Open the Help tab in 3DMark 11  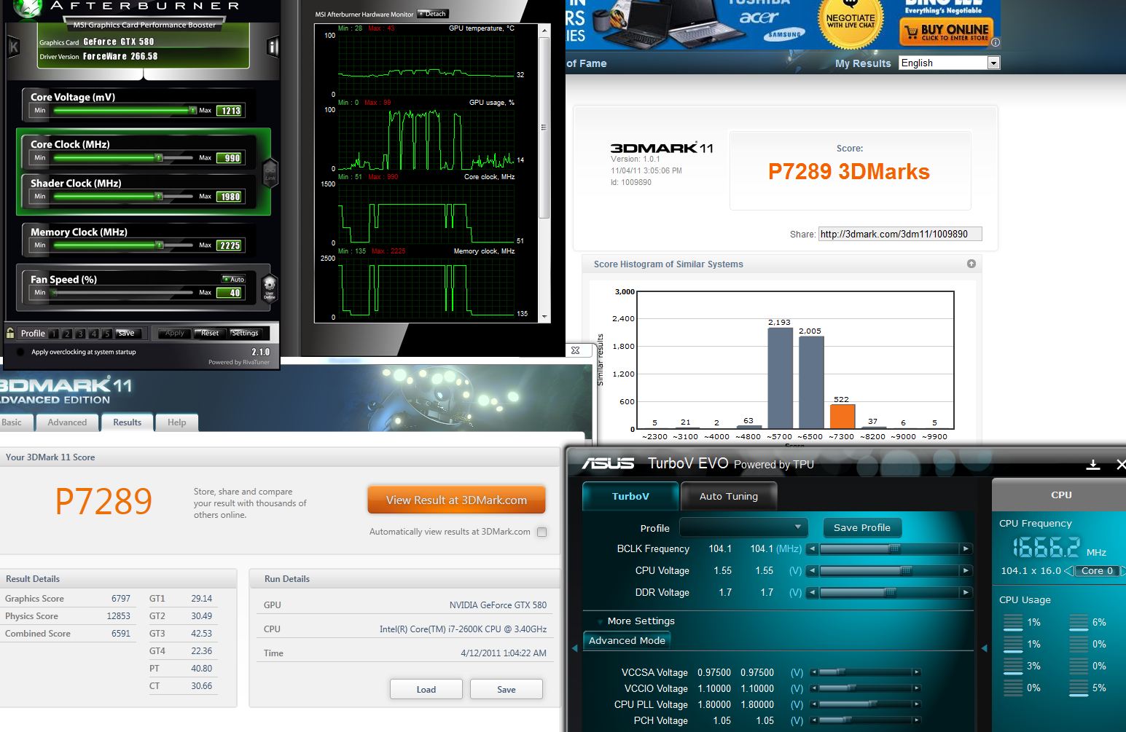(177, 422)
